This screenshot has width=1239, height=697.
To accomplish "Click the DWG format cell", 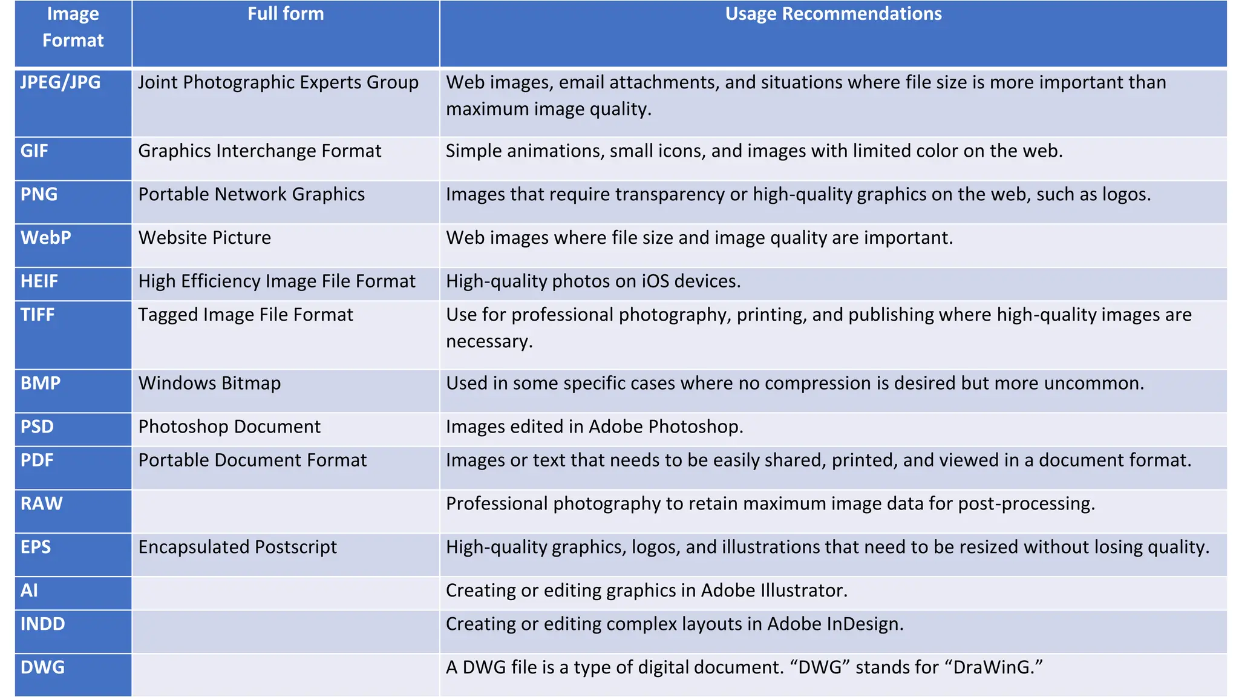I will click(x=43, y=668).
